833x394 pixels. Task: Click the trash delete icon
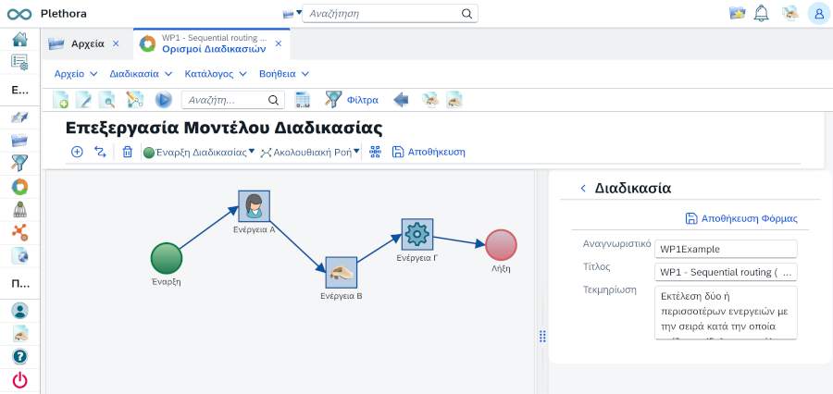click(x=128, y=152)
